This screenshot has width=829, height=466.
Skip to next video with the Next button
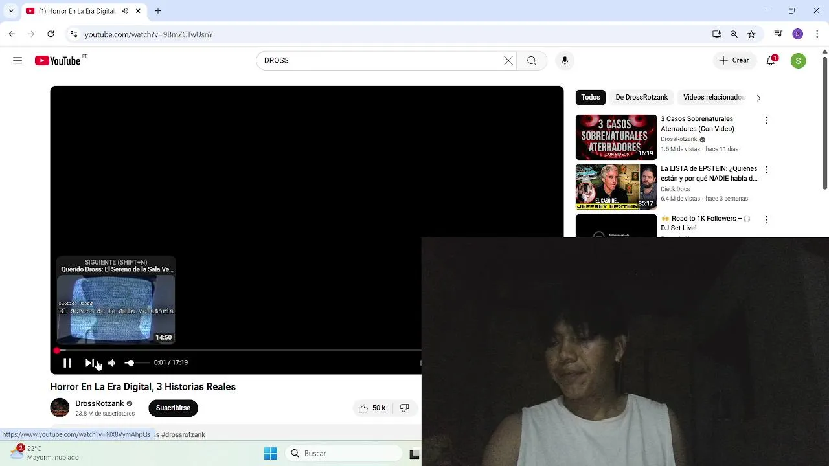[x=89, y=363]
